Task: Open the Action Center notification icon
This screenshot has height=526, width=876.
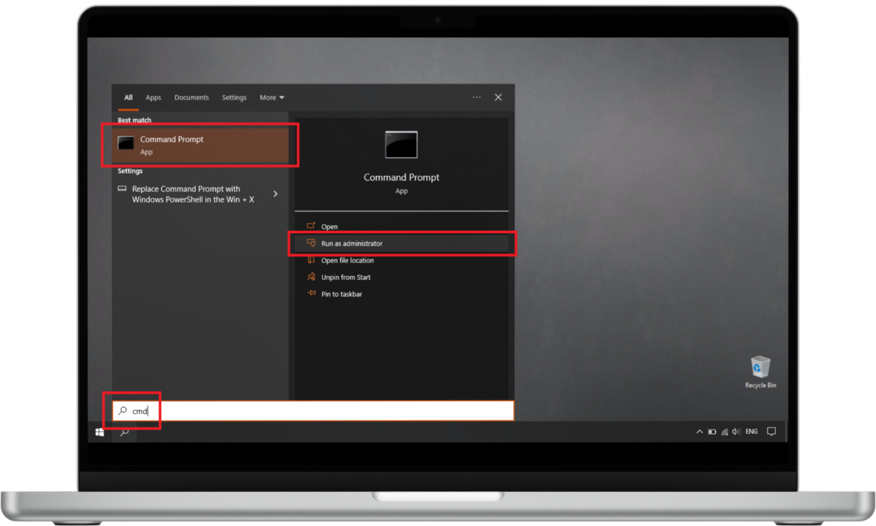Action: (771, 432)
